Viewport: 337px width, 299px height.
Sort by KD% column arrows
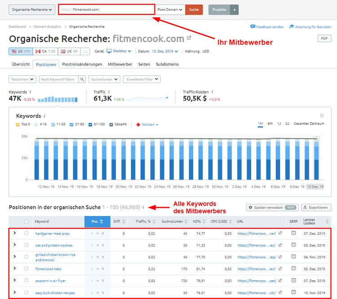(x=204, y=221)
